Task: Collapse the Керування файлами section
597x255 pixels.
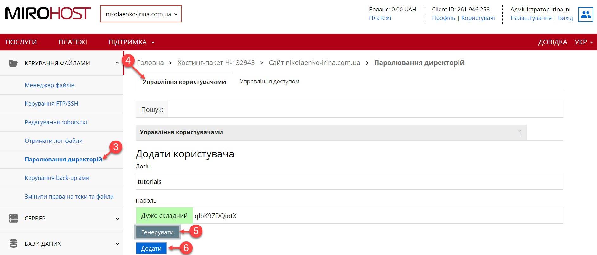Action: pos(117,63)
